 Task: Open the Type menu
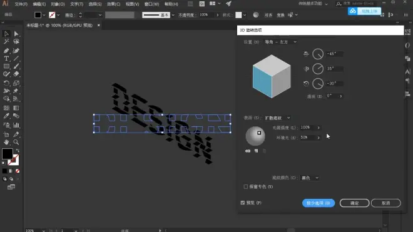[x=76, y=4]
